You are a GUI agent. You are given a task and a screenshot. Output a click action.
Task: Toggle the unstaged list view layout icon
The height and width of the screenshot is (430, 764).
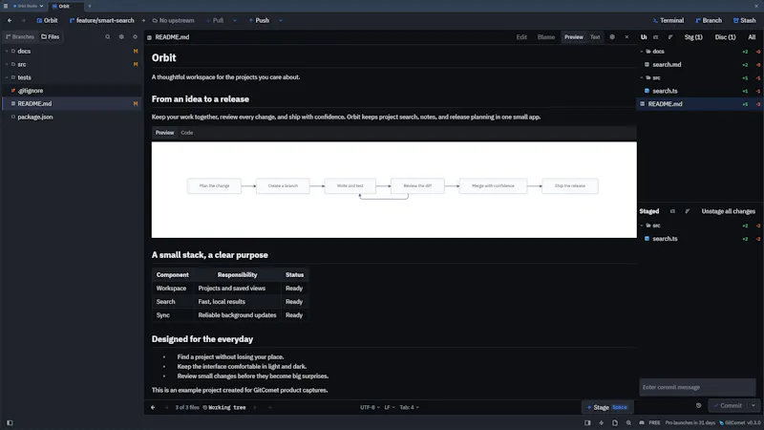click(x=656, y=37)
